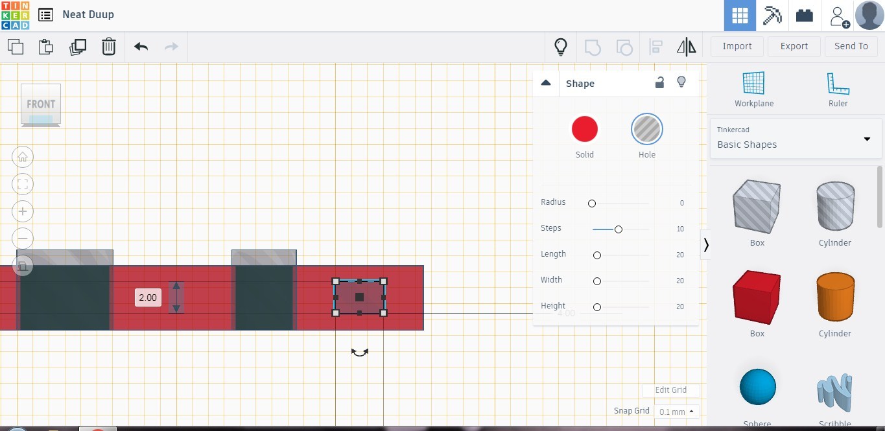Click the Ungroup shapes icon
The width and height of the screenshot is (885, 431).
(624, 47)
